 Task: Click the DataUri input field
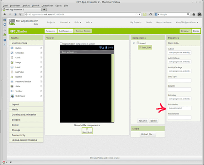click(180, 90)
